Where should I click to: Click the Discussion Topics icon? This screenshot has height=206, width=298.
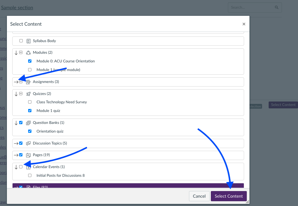(x=28, y=143)
